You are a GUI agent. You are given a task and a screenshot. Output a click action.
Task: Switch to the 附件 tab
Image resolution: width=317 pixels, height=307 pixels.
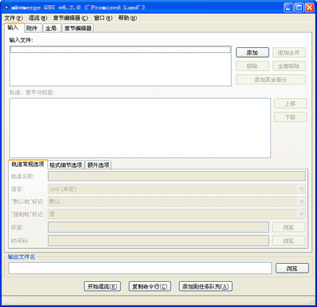pos(33,28)
